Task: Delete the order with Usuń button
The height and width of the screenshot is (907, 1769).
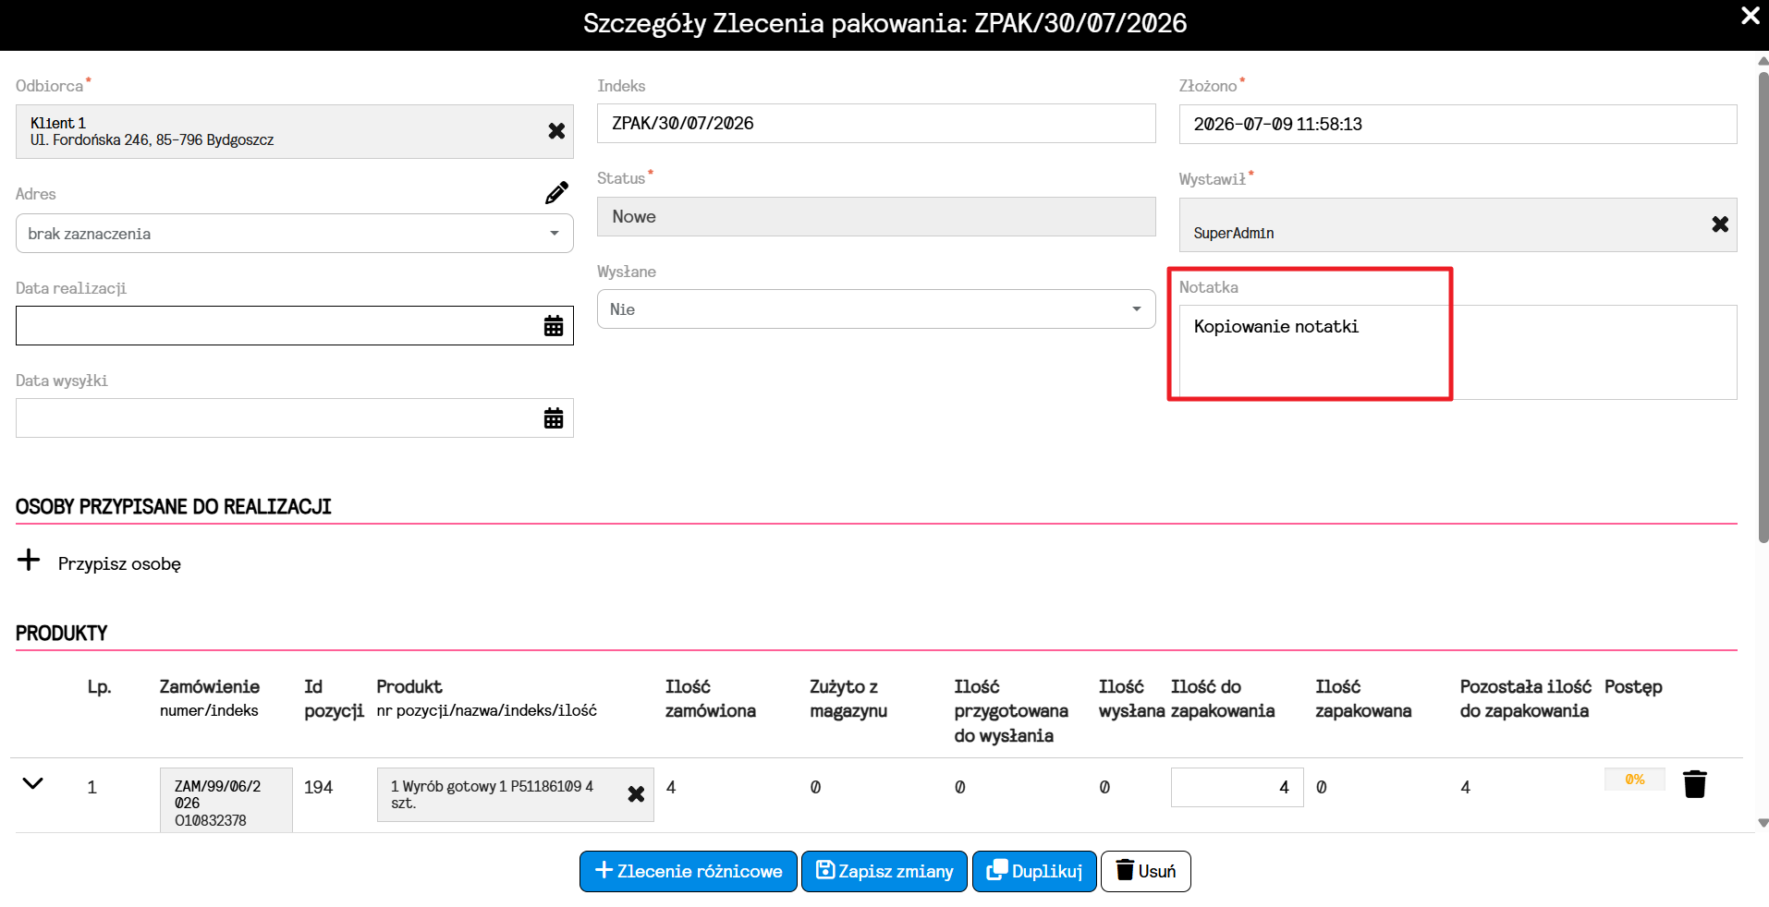Action: coord(1146,871)
